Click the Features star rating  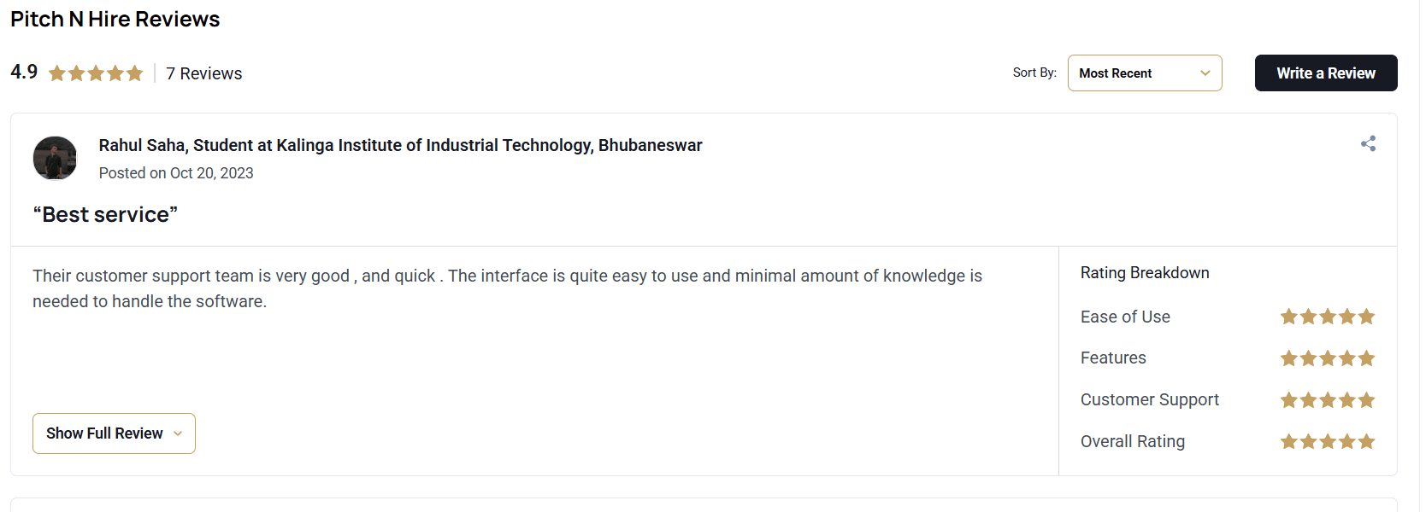point(1327,358)
